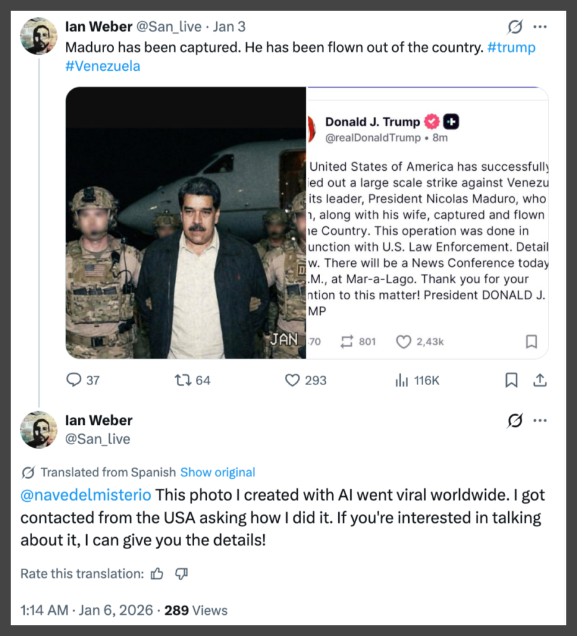
Task: View analytics showing 116K views
Action: point(402,380)
